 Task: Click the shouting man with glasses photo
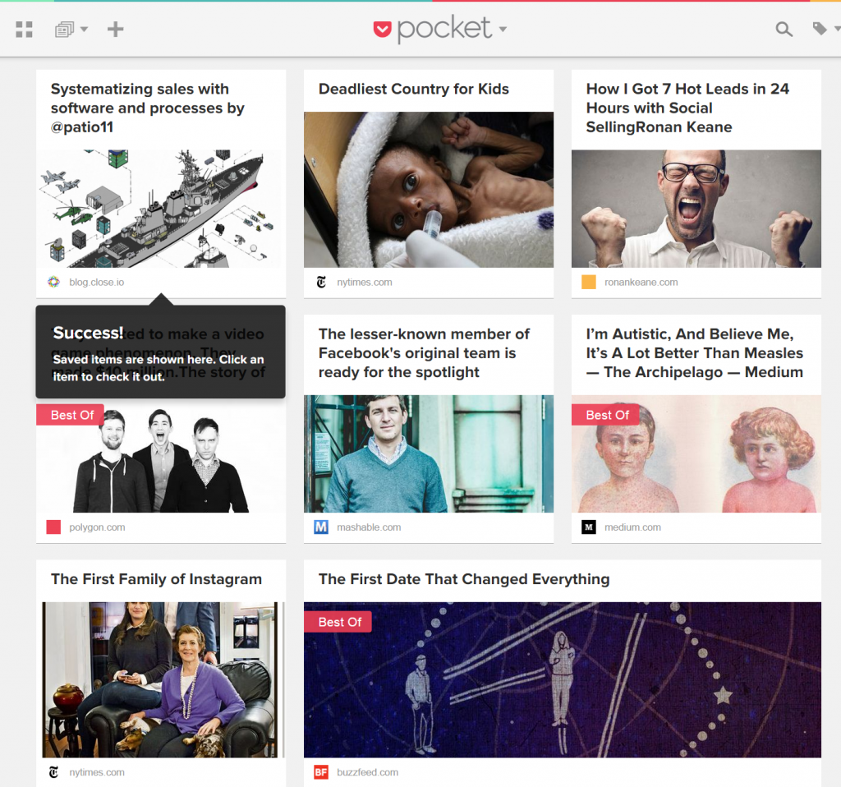(x=696, y=209)
